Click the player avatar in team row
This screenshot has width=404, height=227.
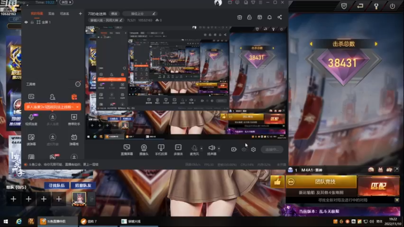point(79,199)
